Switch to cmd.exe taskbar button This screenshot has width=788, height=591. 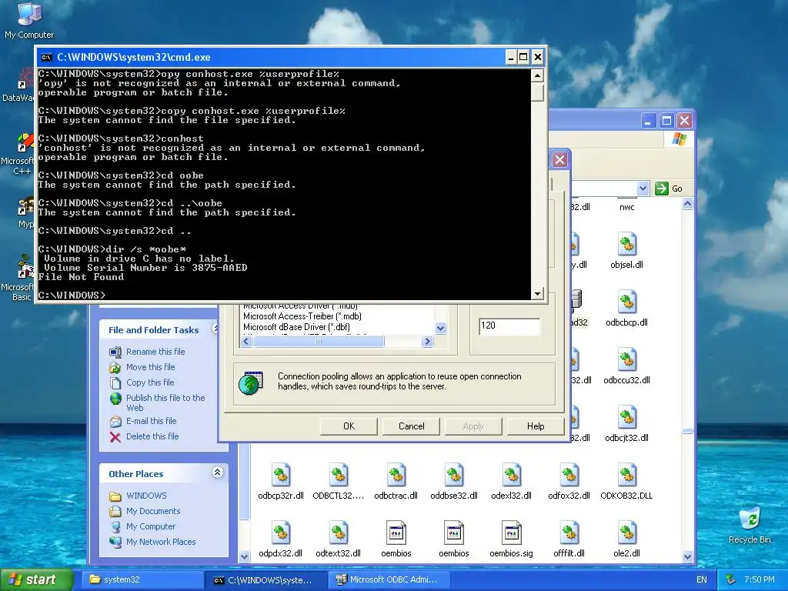click(266, 579)
